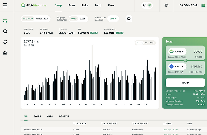The height and width of the screenshot is (135, 207).
Task: Click the TOTAL VALUE column header
Action: [x=80, y=123]
